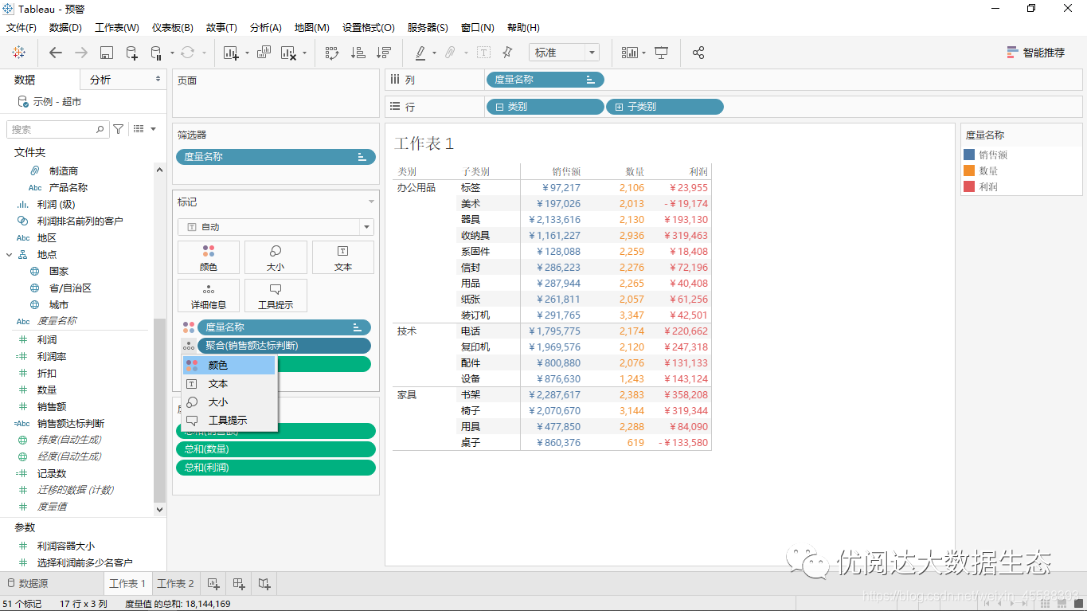1087x611 pixels.
Task: Pause auto updates data icon
Action: 156,53
